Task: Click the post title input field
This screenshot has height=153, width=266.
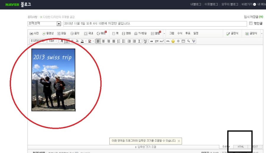Action: click(155, 24)
